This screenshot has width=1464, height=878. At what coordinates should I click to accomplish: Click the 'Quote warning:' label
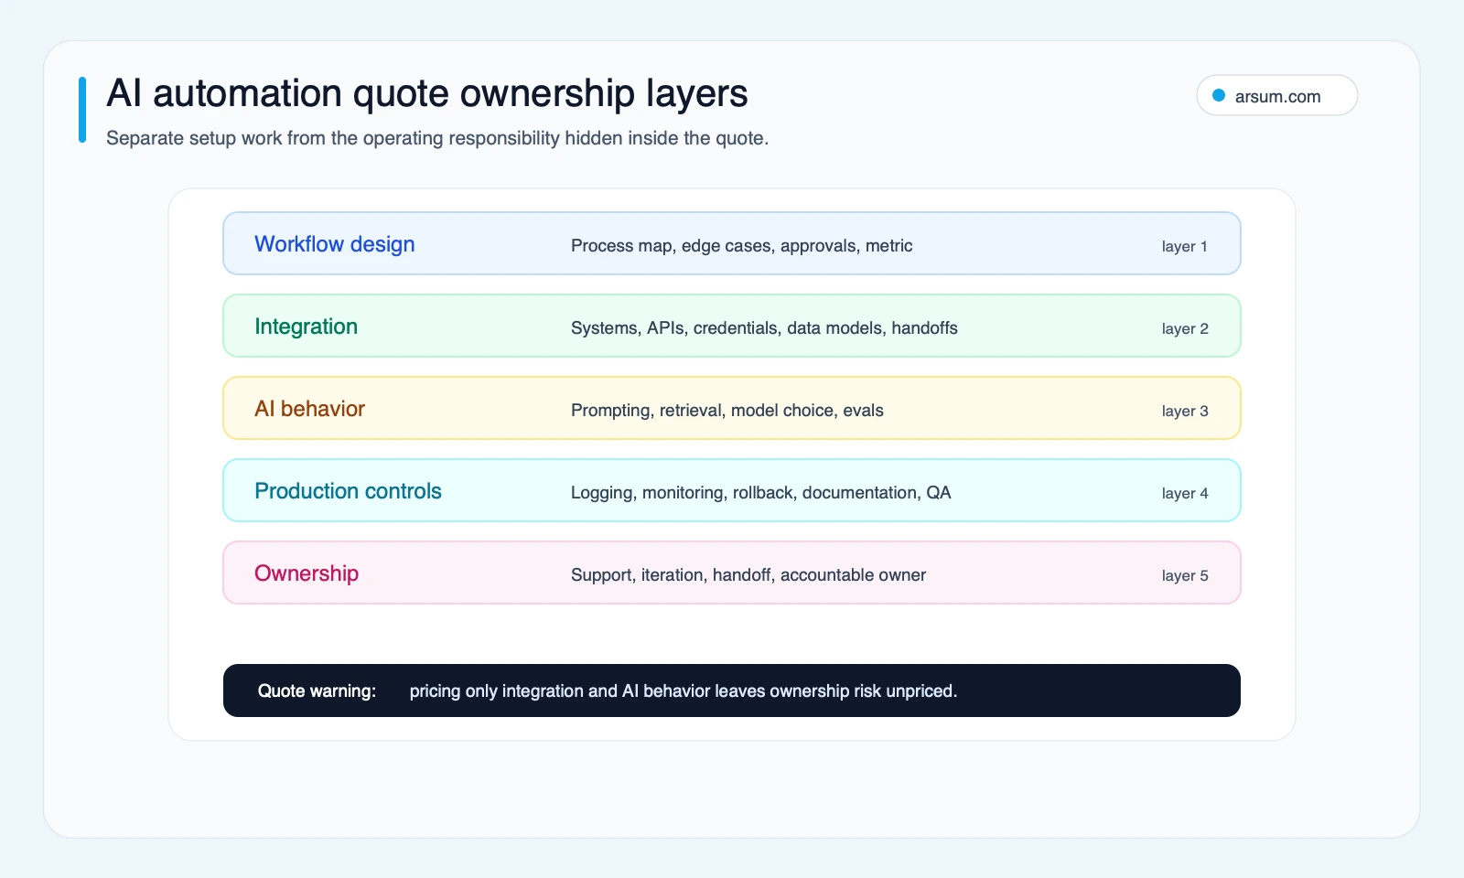(317, 691)
